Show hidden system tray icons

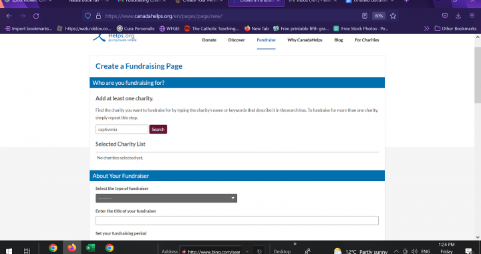point(395,251)
